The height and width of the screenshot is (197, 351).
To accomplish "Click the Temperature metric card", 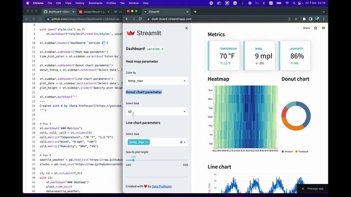I will tap(224, 56).
